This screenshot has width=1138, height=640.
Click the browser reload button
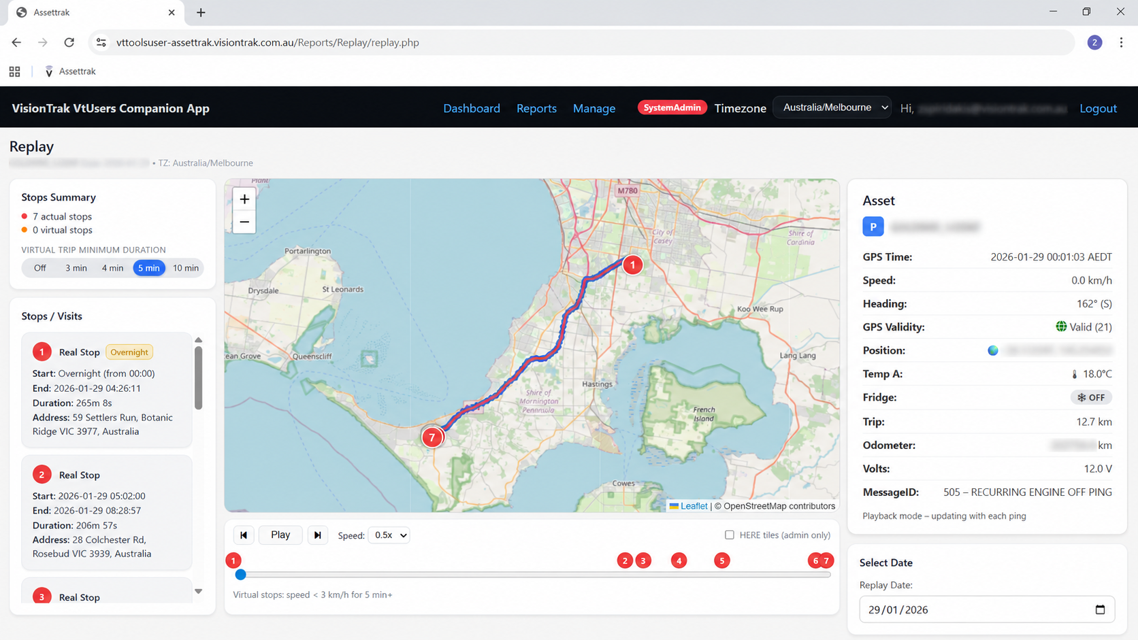pyautogui.click(x=69, y=42)
